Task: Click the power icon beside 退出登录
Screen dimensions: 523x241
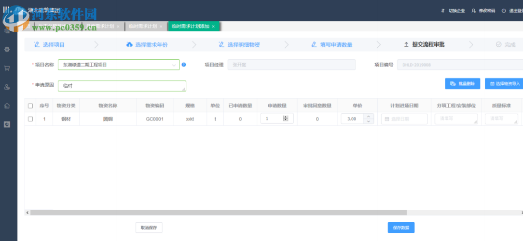Action: point(504,11)
